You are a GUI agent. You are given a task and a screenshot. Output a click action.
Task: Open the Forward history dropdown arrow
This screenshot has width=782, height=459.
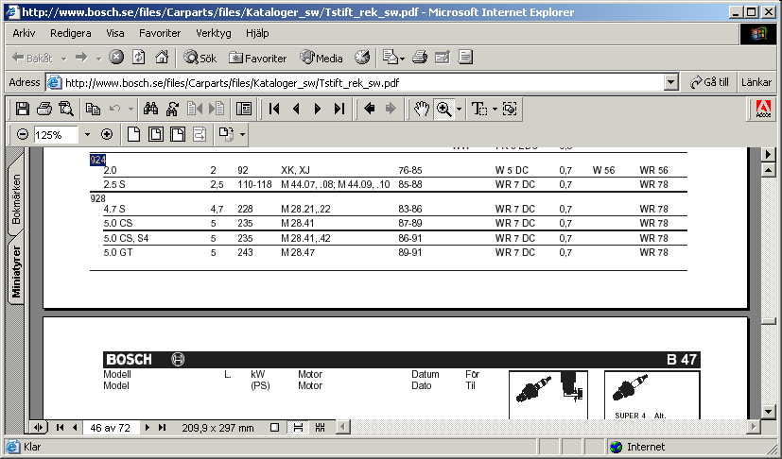(x=98, y=59)
